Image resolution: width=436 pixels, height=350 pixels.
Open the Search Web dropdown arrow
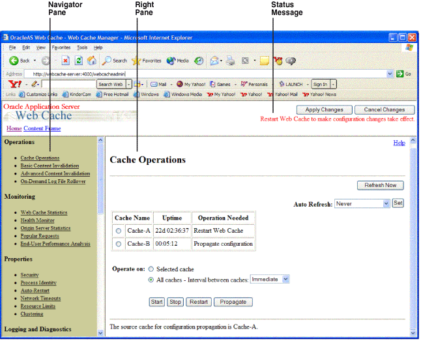tap(128, 84)
